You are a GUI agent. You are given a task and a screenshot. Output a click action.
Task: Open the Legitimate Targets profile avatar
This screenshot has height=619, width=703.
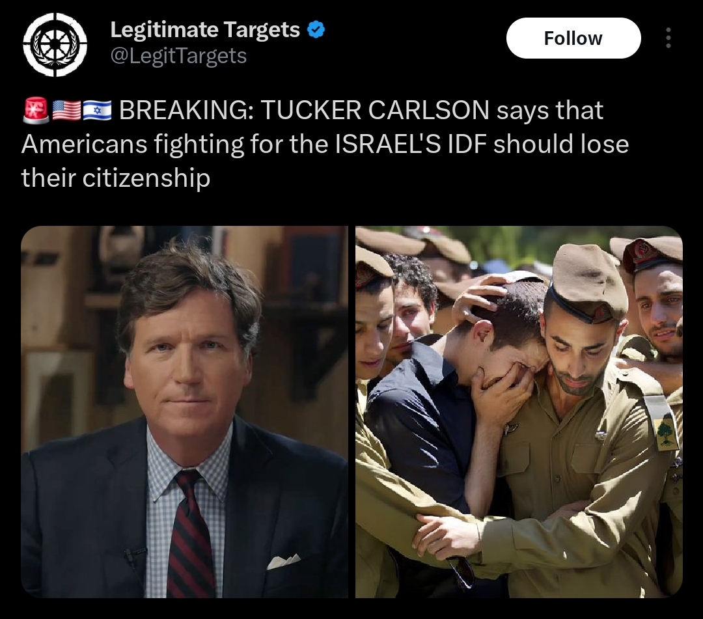(55, 45)
